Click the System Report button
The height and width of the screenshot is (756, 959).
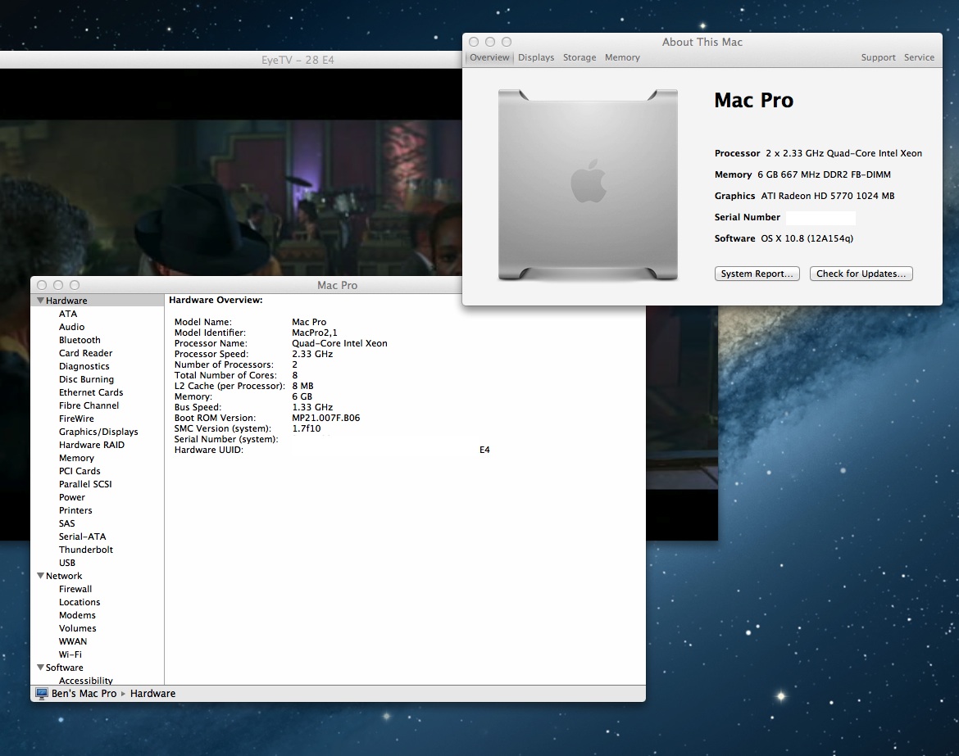757,274
